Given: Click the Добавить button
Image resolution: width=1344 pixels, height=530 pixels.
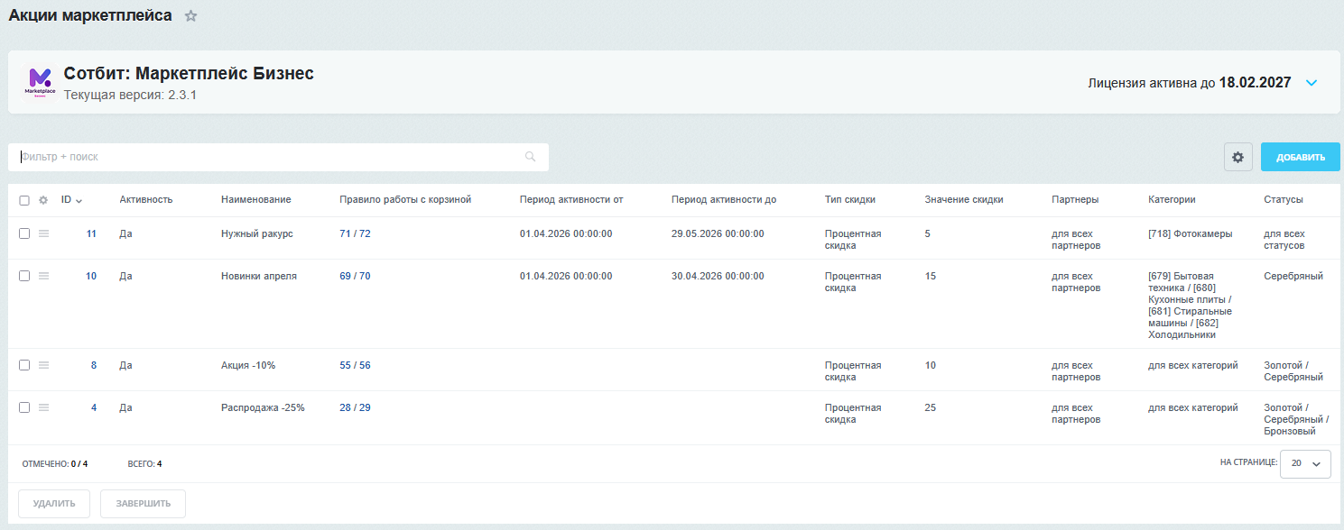Looking at the screenshot, I should [x=1300, y=157].
